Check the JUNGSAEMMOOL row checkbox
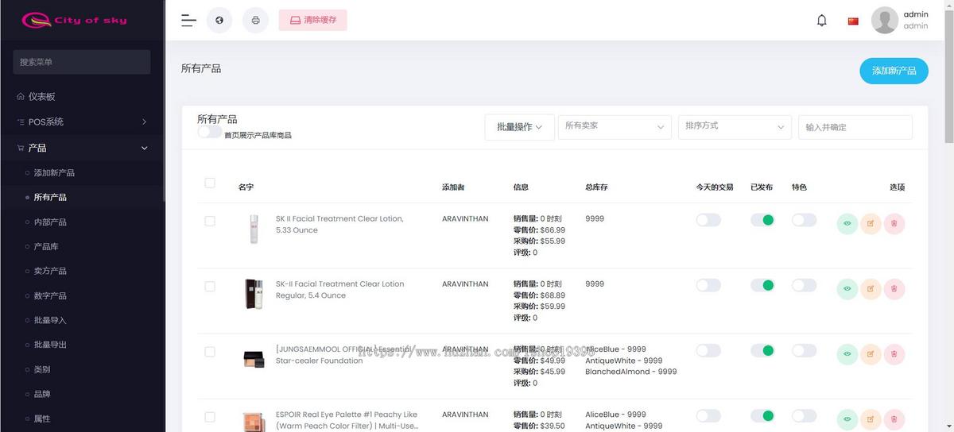Viewport: 954px width, 432px height. [x=210, y=351]
